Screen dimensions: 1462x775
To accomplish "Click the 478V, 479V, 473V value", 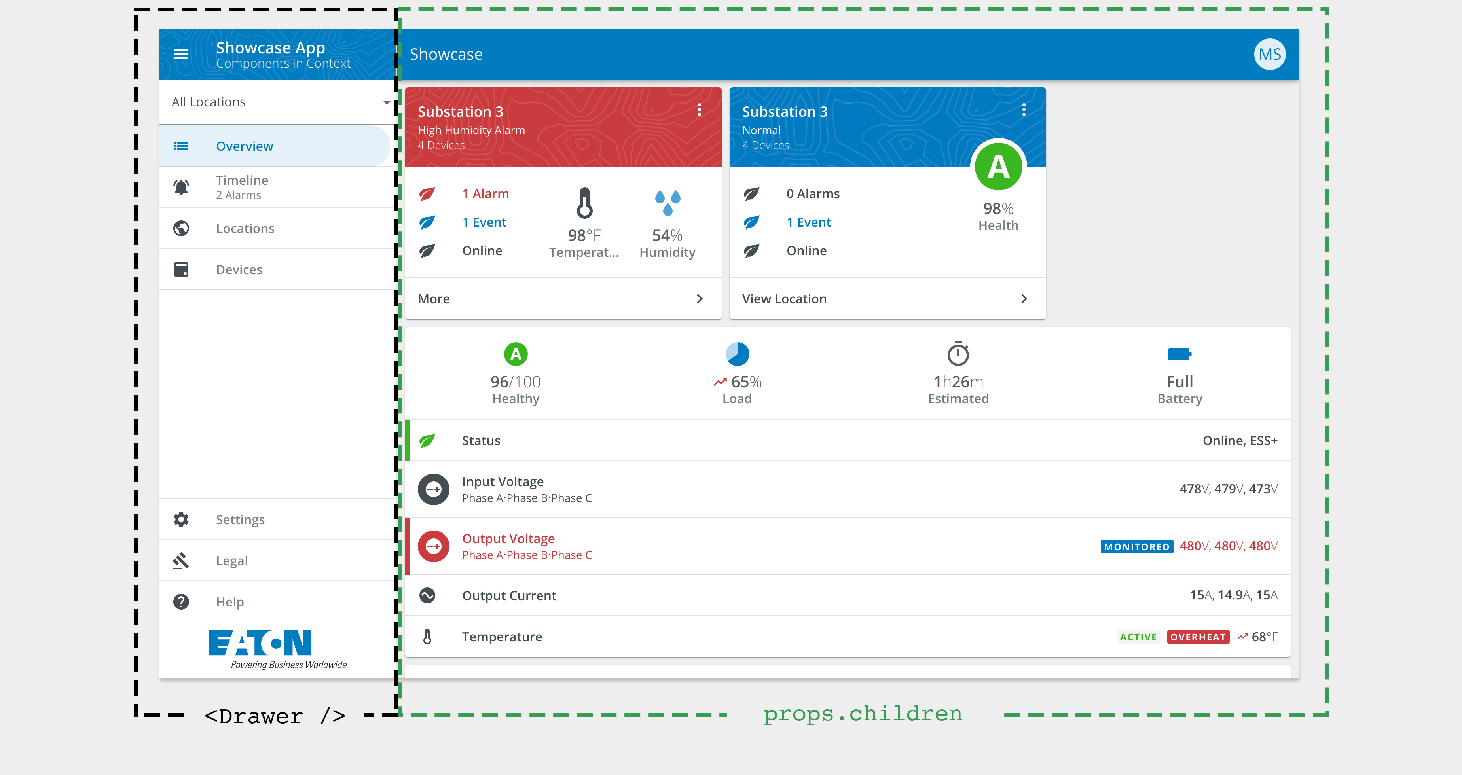I will click(x=1229, y=489).
